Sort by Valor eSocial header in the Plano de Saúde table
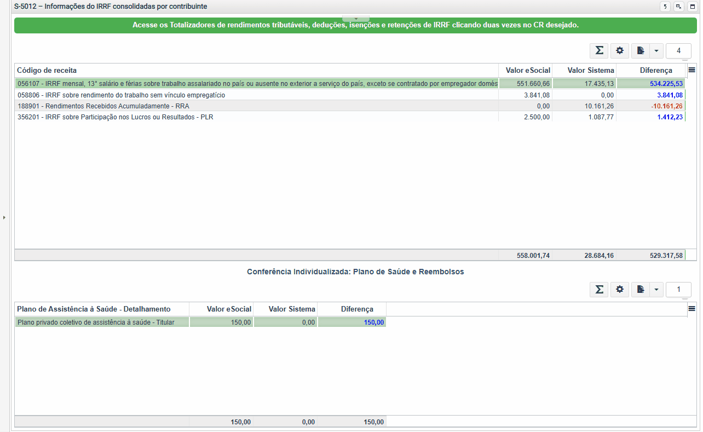The width and height of the screenshot is (703, 432). point(221,309)
